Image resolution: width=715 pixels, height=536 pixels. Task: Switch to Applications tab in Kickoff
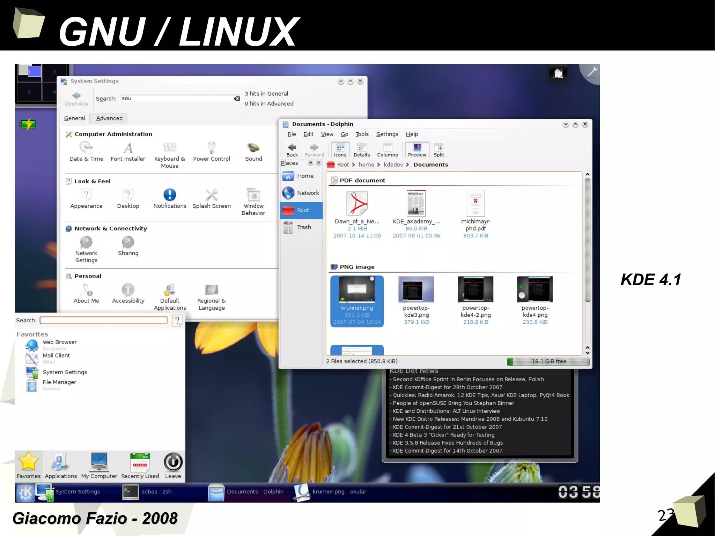coord(61,467)
